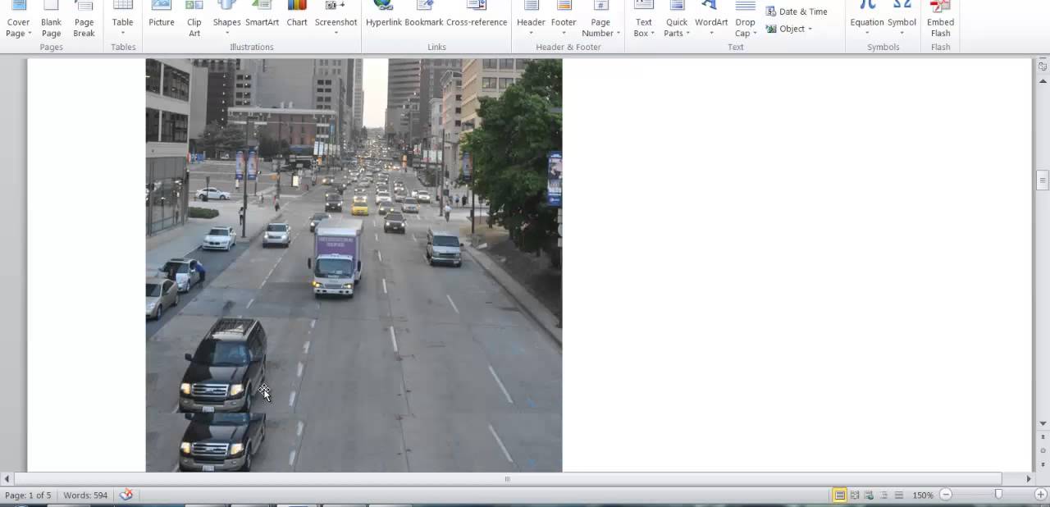Insert a Cover Page
Image resolution: width=1050 pixels, height=507 pixels.
point(18,20)
